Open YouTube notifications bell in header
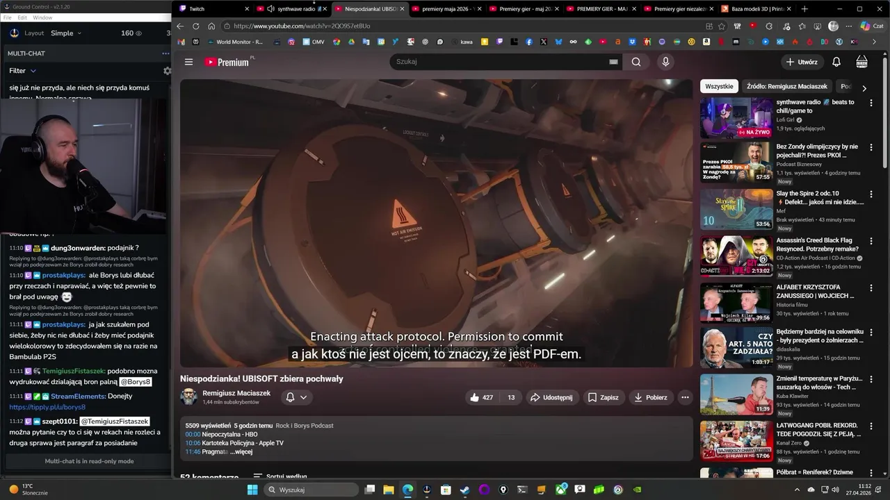 [x=836, y=62]
